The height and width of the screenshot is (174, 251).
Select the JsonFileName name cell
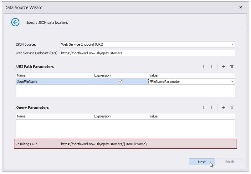54,82
